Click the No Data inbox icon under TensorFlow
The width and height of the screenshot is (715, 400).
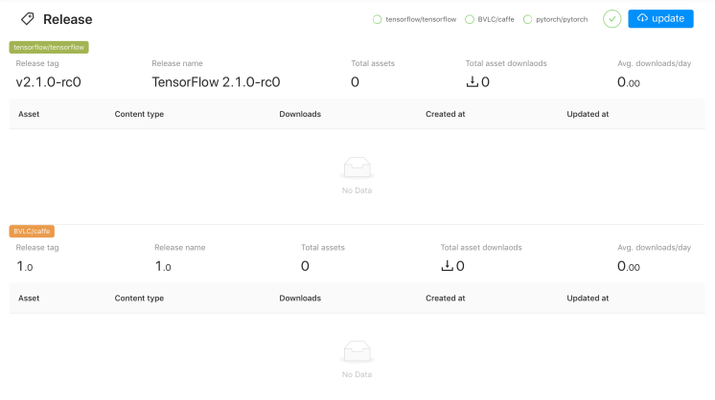click(x=357, y=168)
